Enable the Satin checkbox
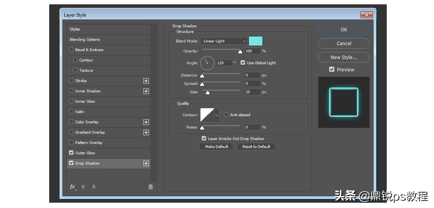434x208 pixels. pos(71,112)
